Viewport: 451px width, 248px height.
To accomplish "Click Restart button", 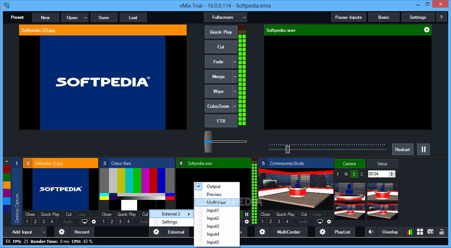I will pyautogui.click(x=402, y=149).
